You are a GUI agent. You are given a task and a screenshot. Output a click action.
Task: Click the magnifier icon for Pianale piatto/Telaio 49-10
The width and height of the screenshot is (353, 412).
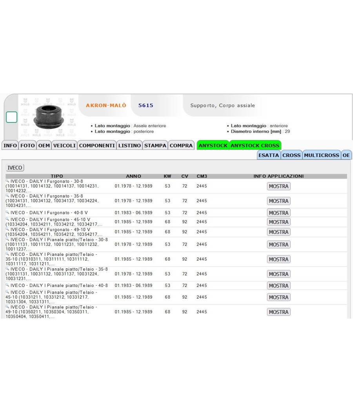click(7, 306)
